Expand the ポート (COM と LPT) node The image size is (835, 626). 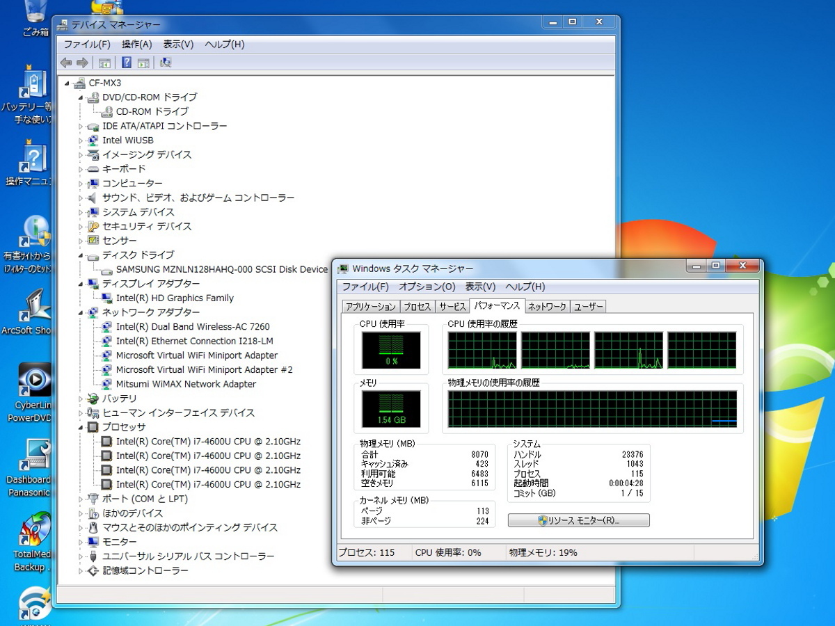click(81, 499)
